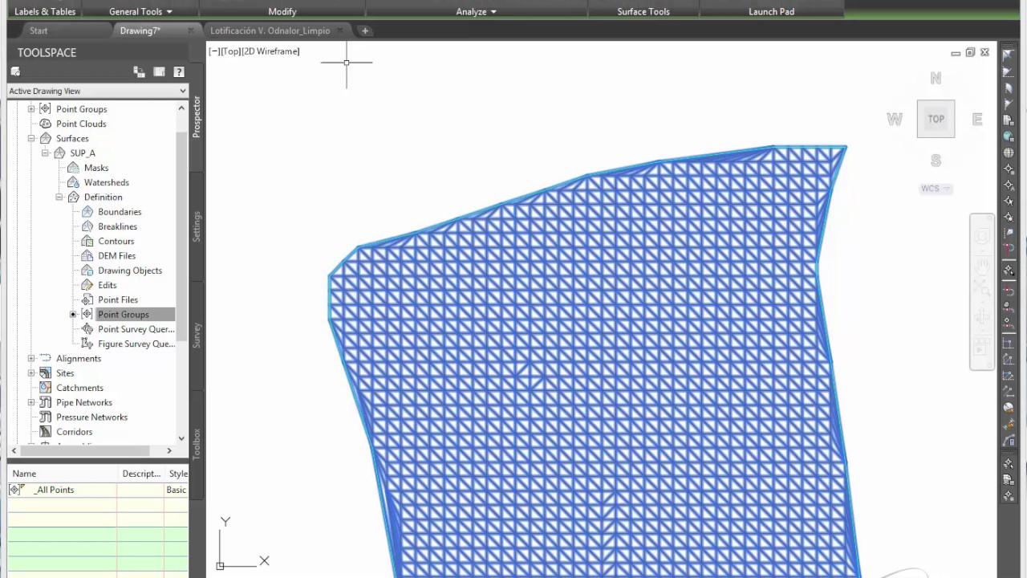Open Labels & Tables ribbon panel

(45, 11)
